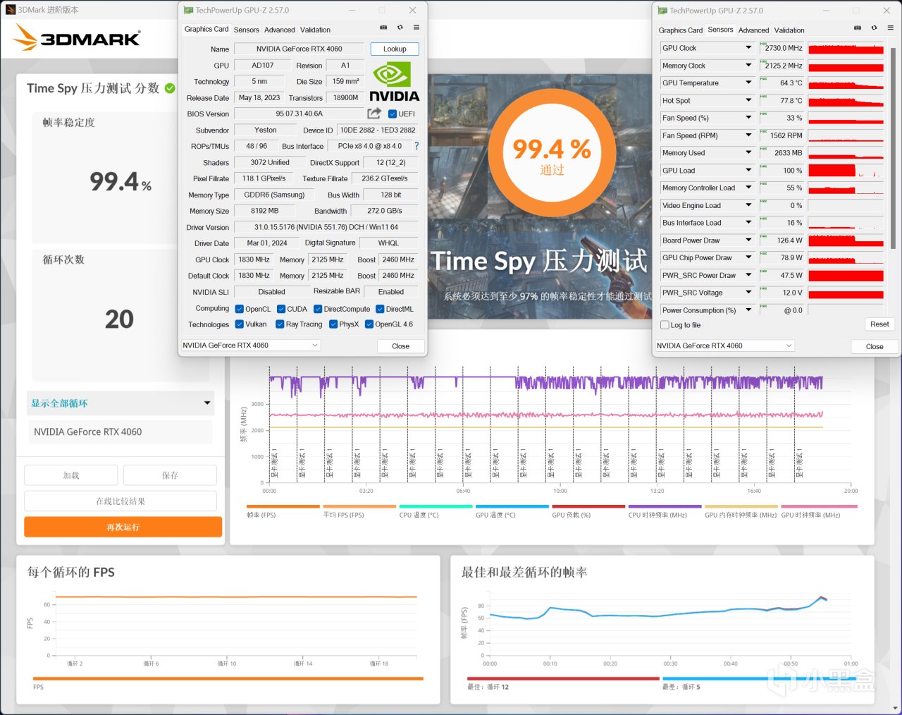Open the GPU Load sensor dropdown
Image resolution: width=902 pixels, height=715 pixels.
pos(748,171)
